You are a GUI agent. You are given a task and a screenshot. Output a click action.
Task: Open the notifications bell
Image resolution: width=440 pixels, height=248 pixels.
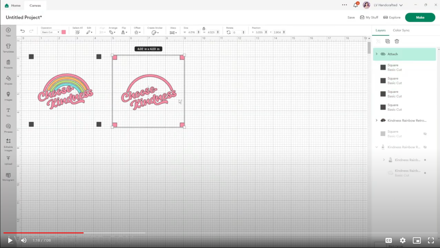click(x=356, y=5)
